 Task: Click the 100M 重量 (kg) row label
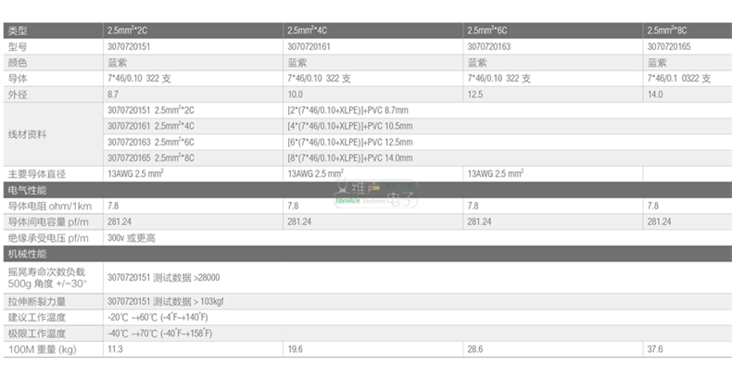pos(42,349)
